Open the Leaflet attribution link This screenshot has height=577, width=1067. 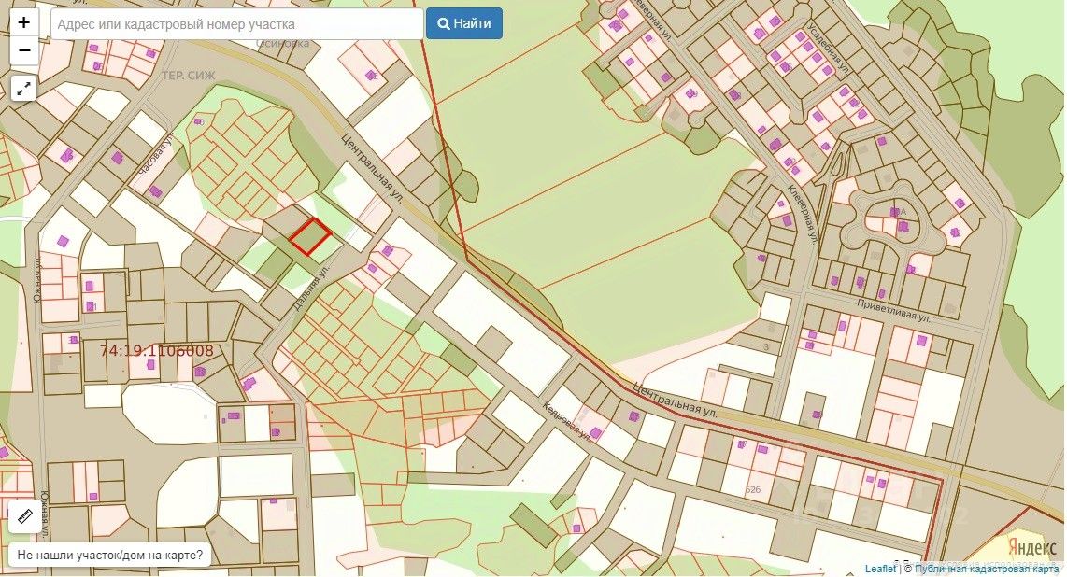(880, 569)
